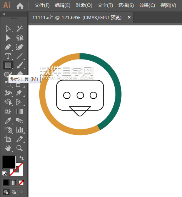Select the Magic Wand tool
The height and width of the screenshot is (197, 182).
tap(20, 28)
